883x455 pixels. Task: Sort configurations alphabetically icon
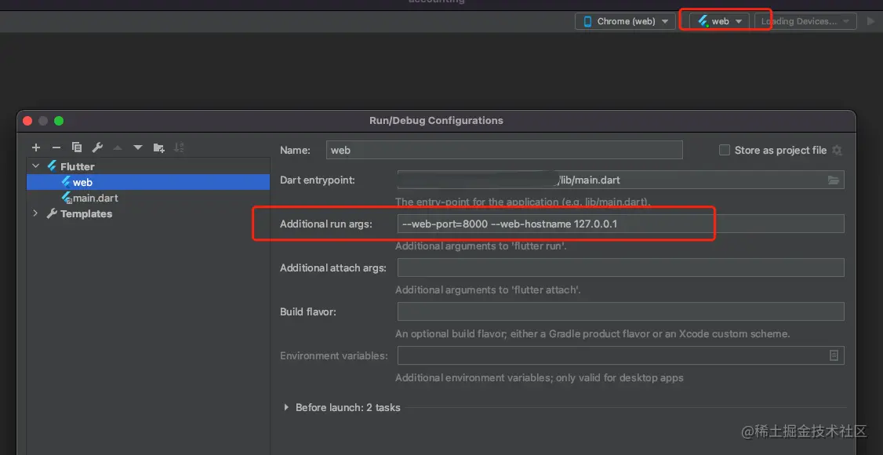tap(179, 147)
